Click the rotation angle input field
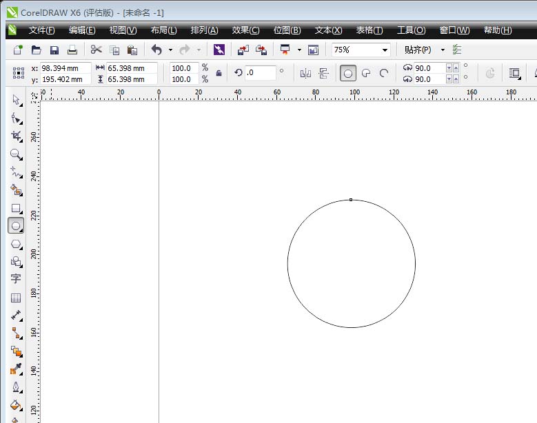Viewport: 537px width, 423px height. click(x=260, y=73)
